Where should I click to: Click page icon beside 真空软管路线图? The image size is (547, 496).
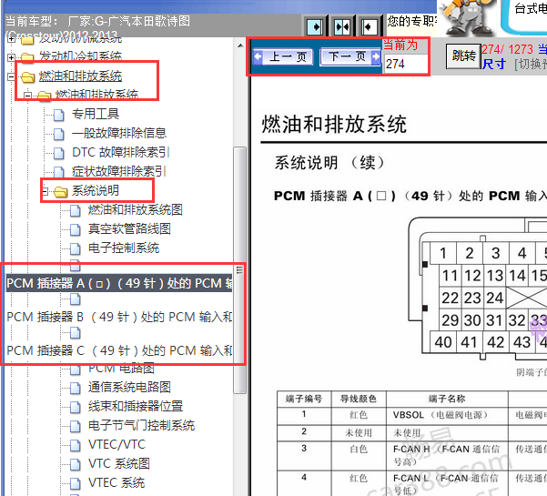coord(76,229)
